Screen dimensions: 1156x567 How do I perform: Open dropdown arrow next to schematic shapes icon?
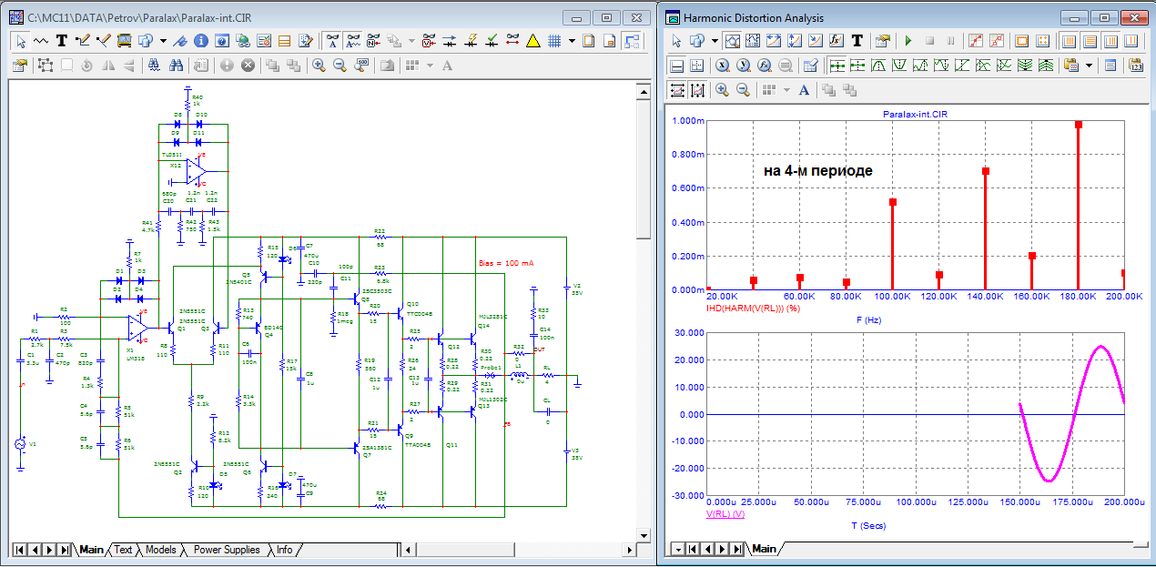(163, 41)
